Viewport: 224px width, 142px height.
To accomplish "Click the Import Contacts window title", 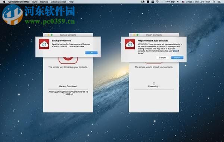I will click(154, 35).
